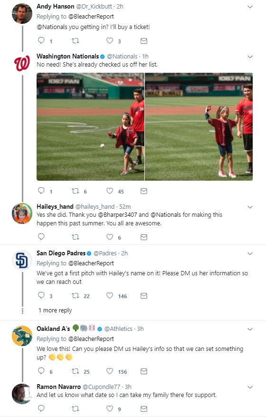
Task: Retweet the Washington Nationals photo tweet
Action: pyautogui.click(x=76, y=191)
